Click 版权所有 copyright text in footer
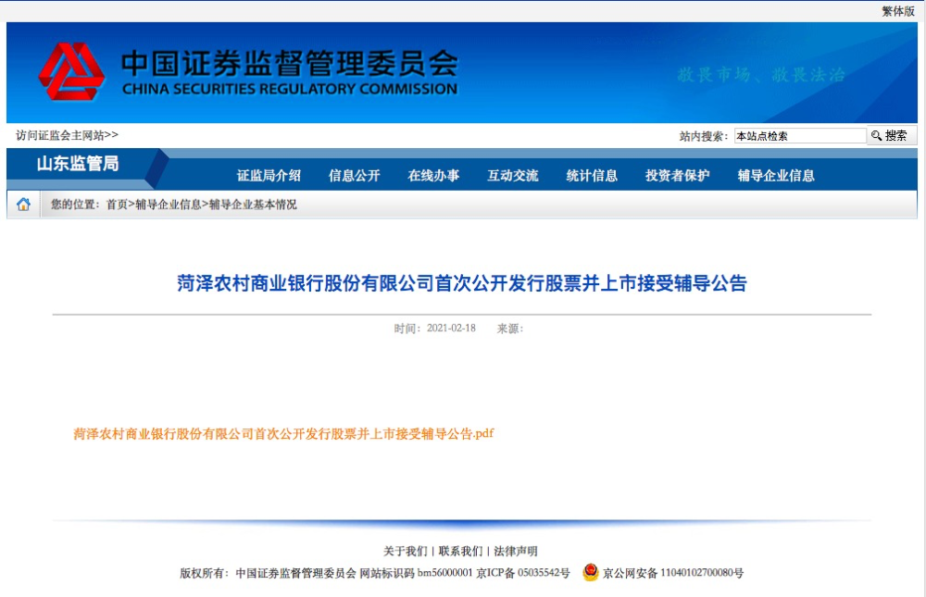Image resolution: width=926 pixels, height=597 pixels. tap(269, 573)
